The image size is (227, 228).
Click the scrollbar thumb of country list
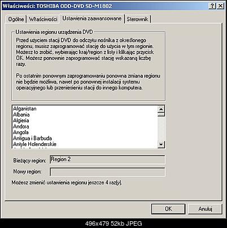tap(161, 114)
